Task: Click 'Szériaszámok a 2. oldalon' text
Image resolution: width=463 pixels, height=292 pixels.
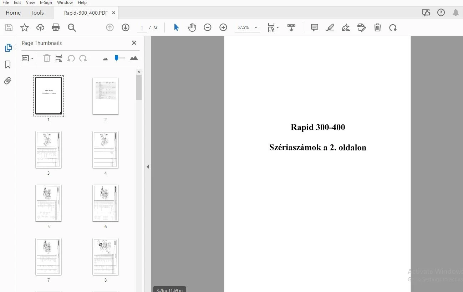Action: pyautogui.click(x=318, y=148)
